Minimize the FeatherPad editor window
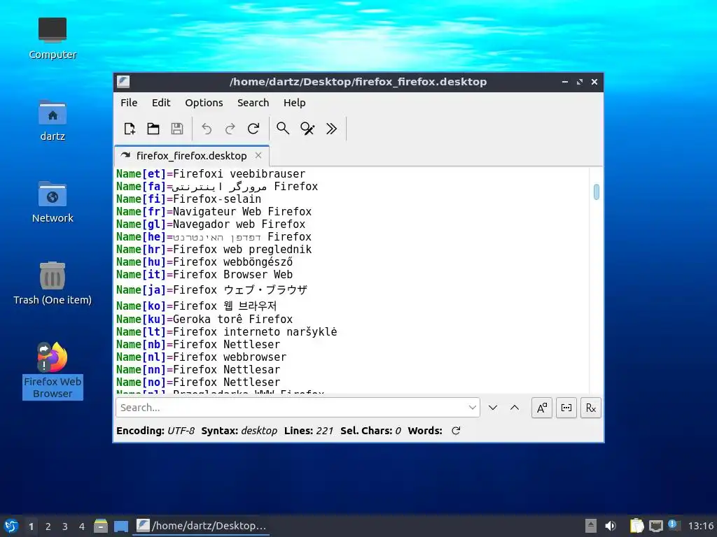This screenshot has height=537, width=717. 565,82
